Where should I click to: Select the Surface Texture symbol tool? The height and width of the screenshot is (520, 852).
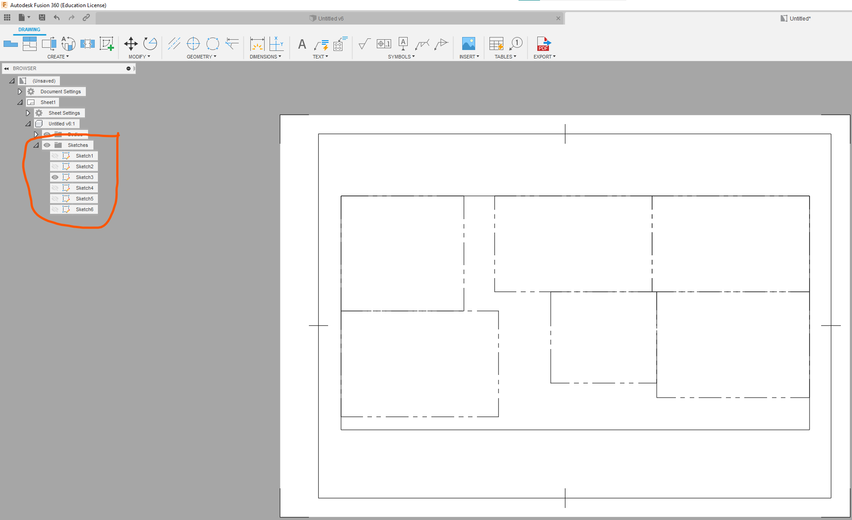(x=363, y=44)
